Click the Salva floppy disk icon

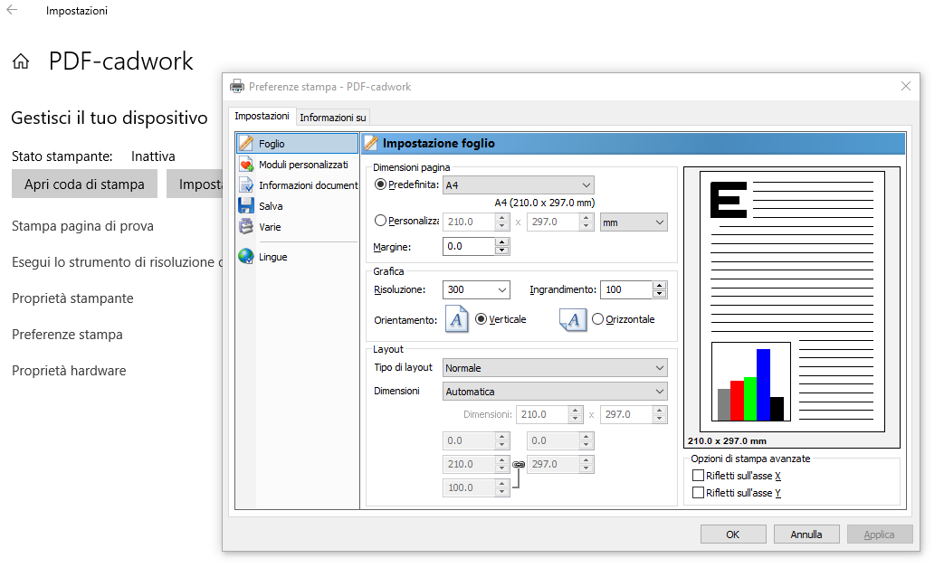tap(245, 206)
